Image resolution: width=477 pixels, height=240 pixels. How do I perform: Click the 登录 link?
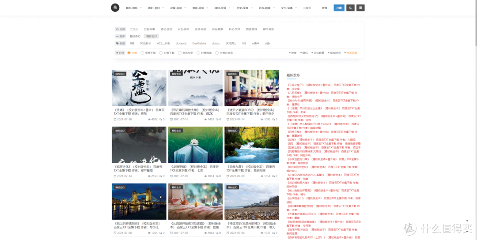324,8
